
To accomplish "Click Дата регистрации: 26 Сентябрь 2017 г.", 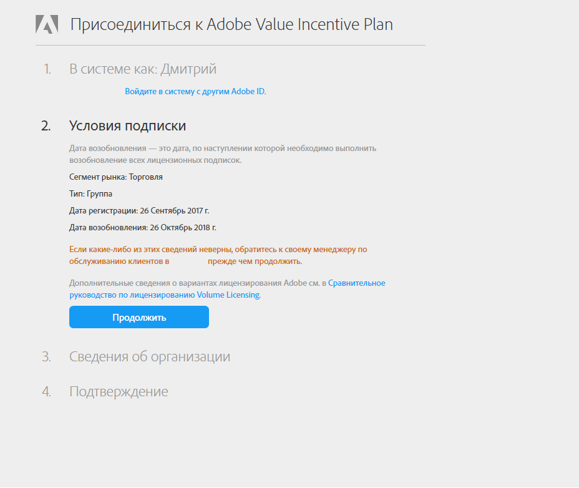I will (x=139, y=210).
